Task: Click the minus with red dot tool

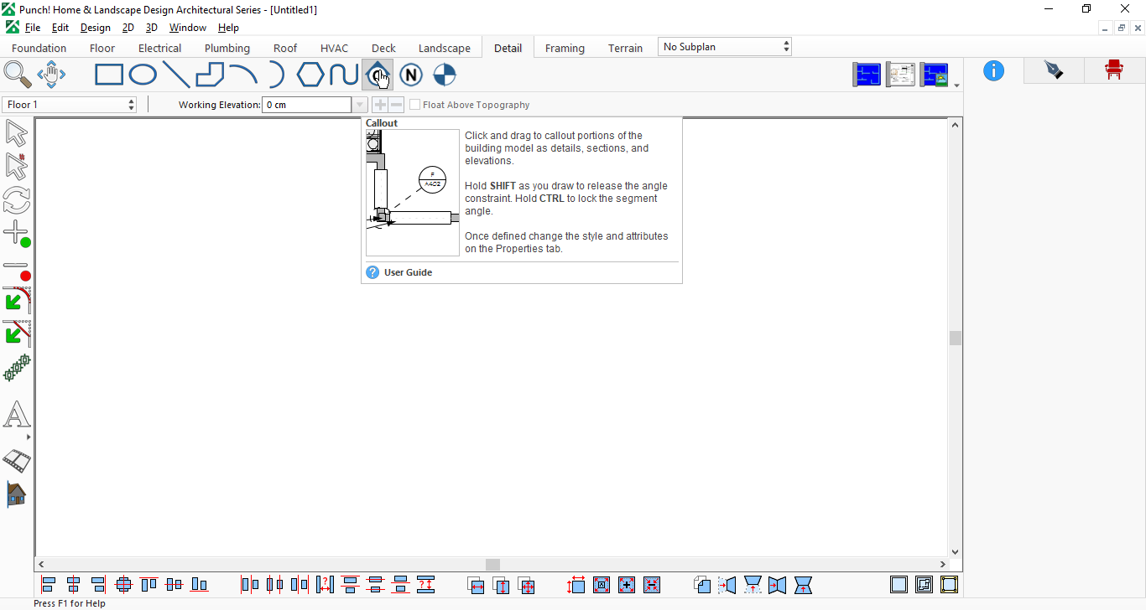Action: [x=17, y=270]
